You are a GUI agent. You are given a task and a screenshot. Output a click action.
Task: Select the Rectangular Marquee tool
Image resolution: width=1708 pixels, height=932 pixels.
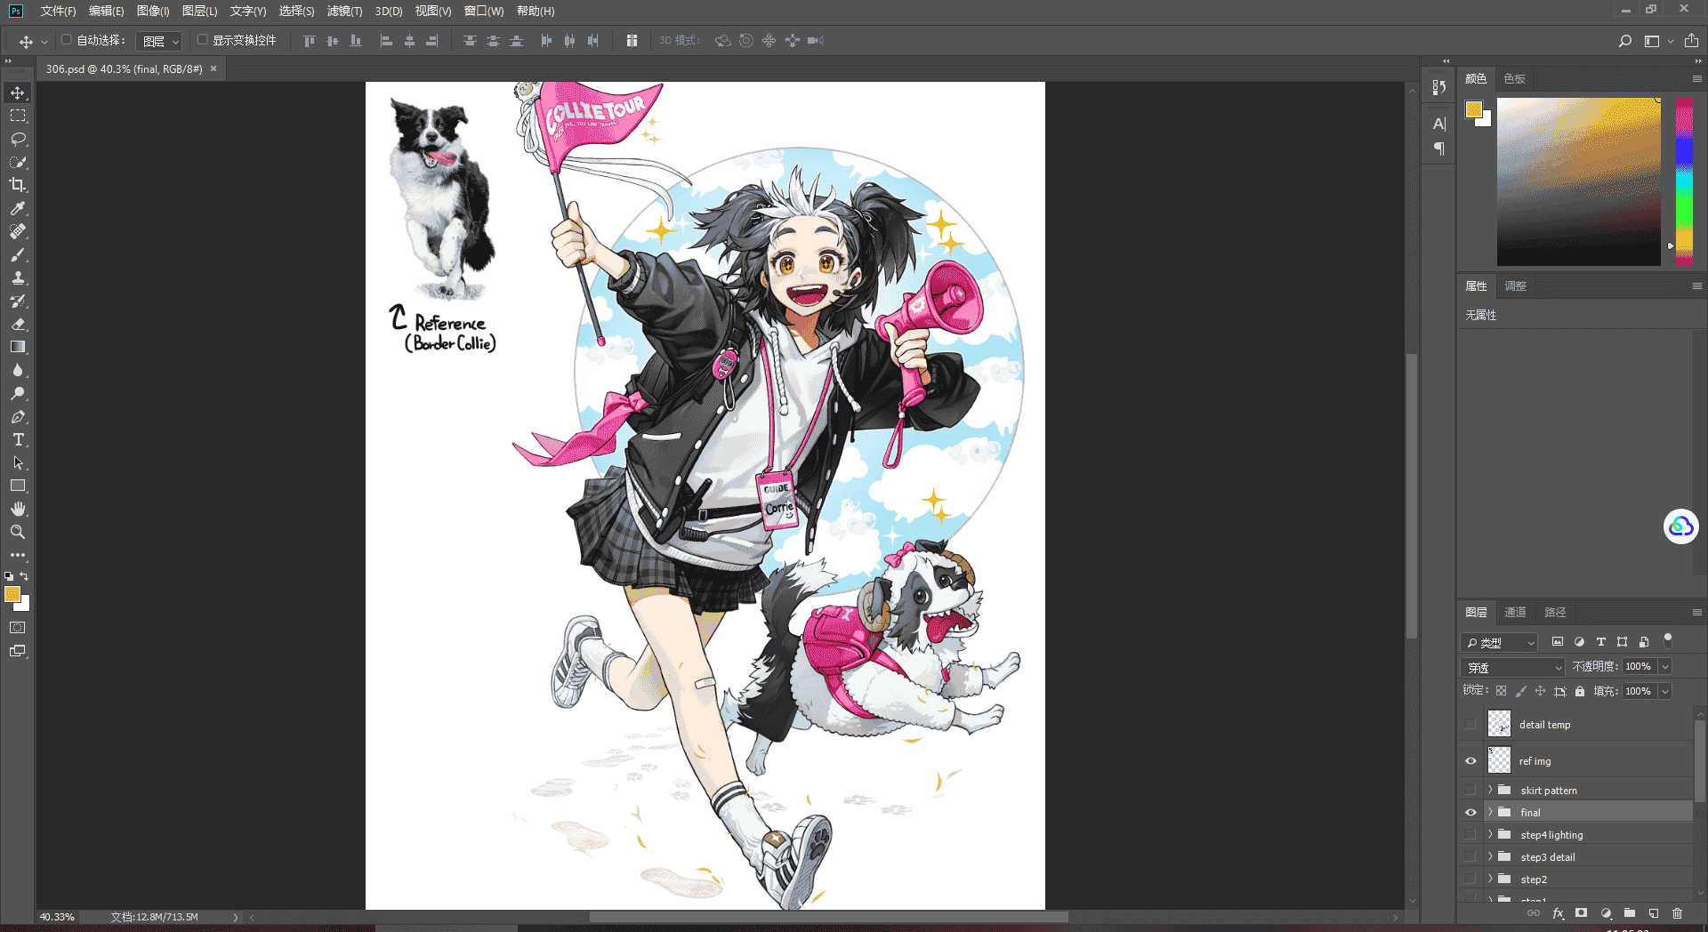[x=18, y=116]
